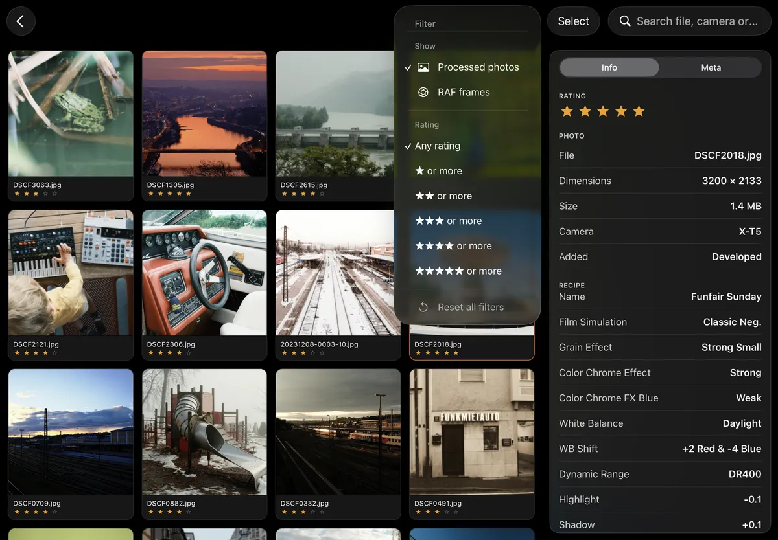This screenshot has width=778, height=540.
Task: Select Any rating filter option
Action: (467, 146)
